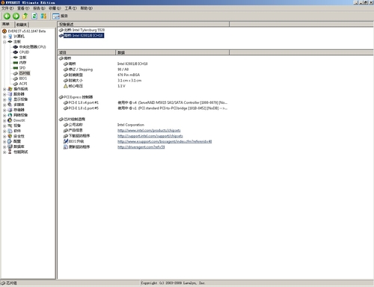
Task: Open the 收藏 Favorites menu
Action: (55, 8)
